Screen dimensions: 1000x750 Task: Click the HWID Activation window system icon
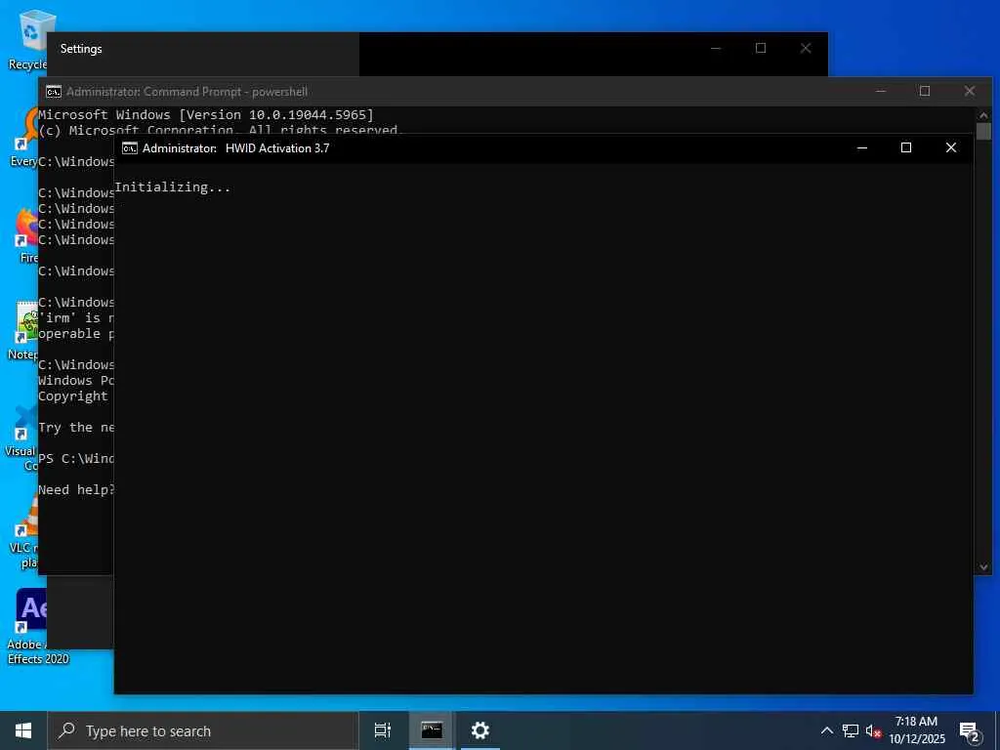(x=130, y=148)
